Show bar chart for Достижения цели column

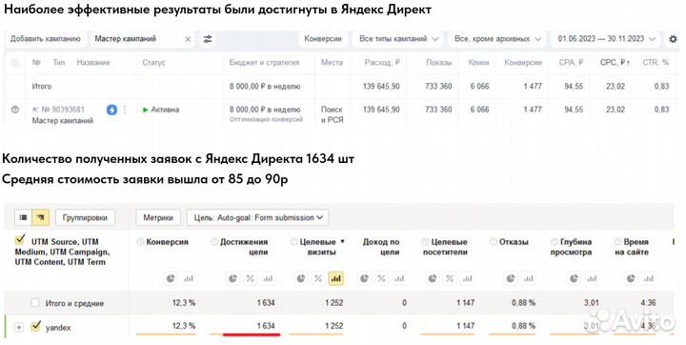coord(268,278)
